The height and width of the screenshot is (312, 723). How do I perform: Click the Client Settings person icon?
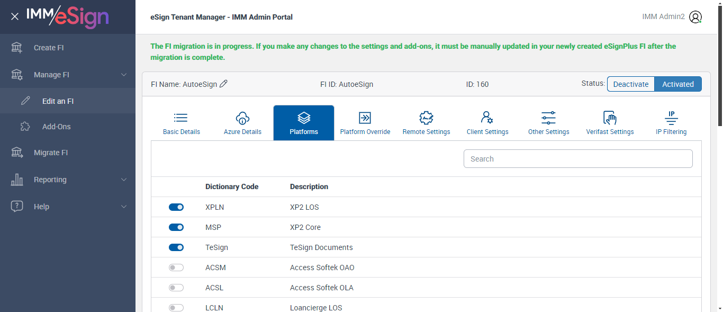tap(487, 118)
